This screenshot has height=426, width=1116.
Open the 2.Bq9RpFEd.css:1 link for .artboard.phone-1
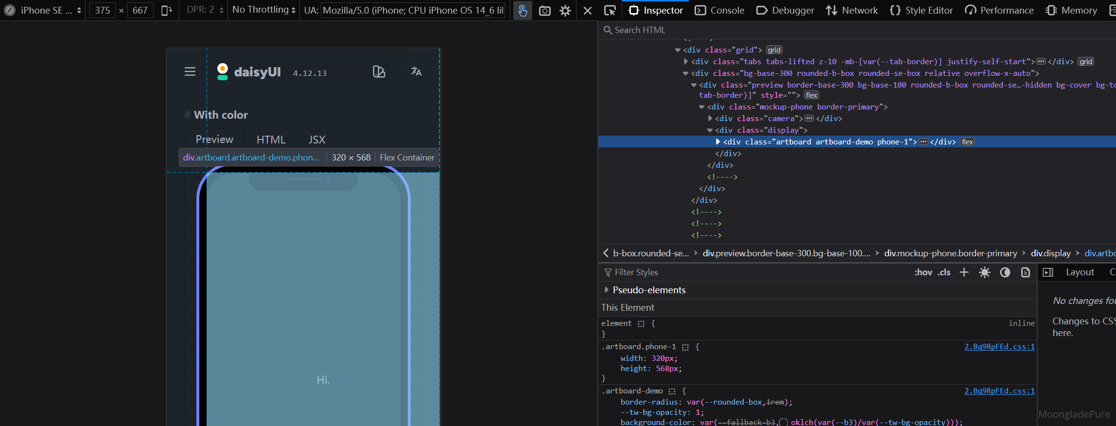coord(999,347)
